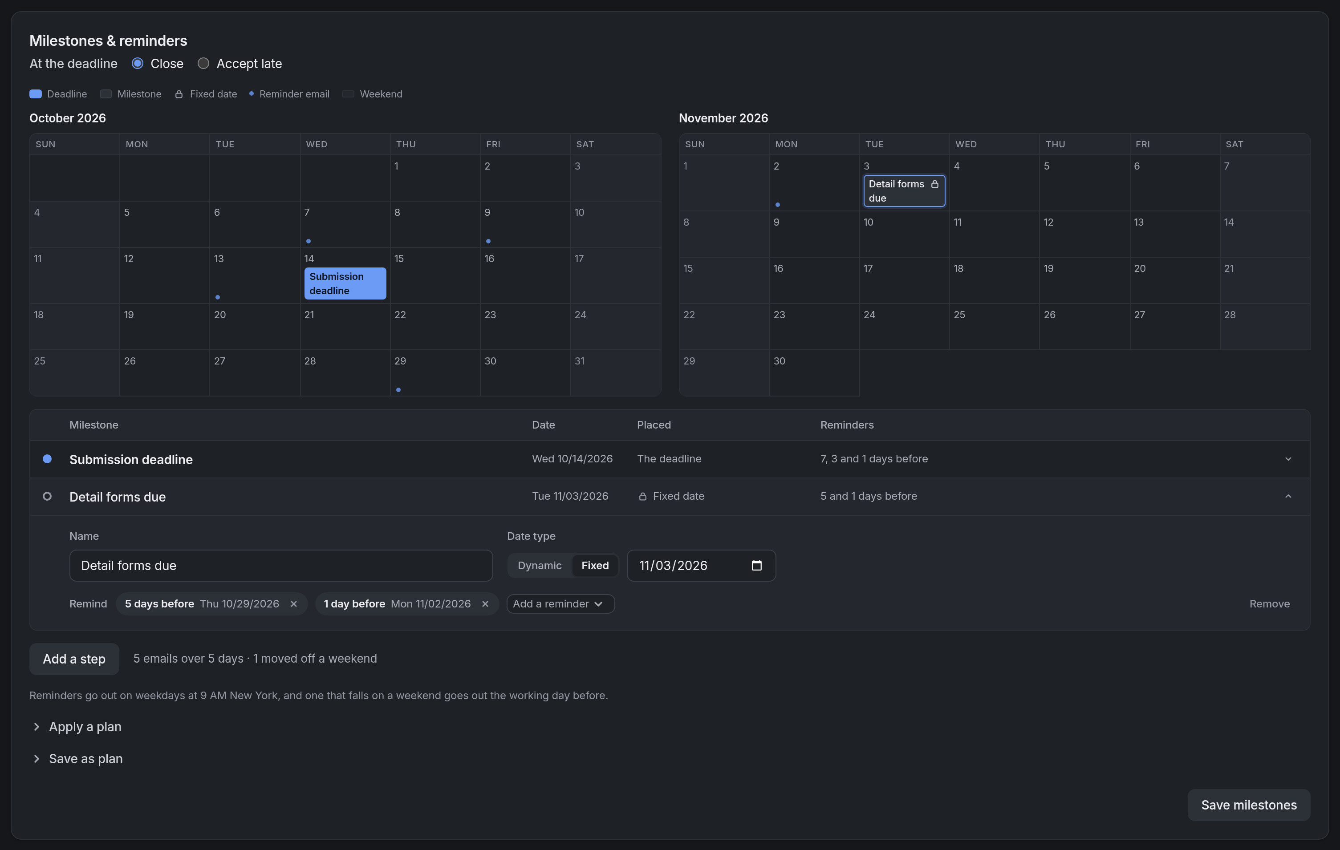Select the Accept late radio option
Image resolution: width=1340 pixels, height=850 pixels.
(x=203, y=63)
